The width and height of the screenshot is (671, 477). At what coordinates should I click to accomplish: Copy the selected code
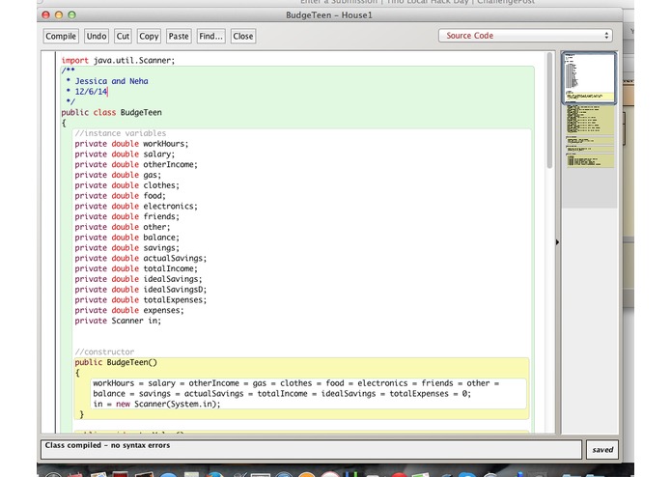pyautogui.click(x=149, y=37)
